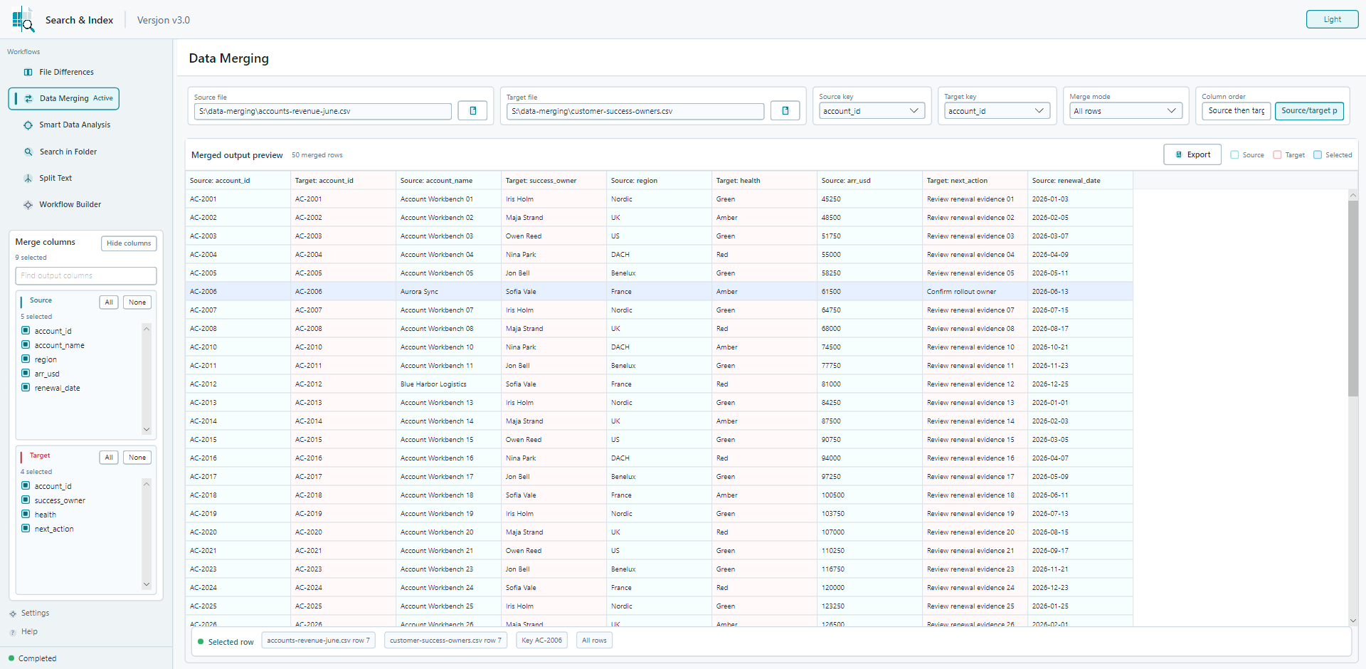Screen dimensions: 1366x669
Task: Click the Search in Folder magnifier icon
Action: [x=28, y=152]
